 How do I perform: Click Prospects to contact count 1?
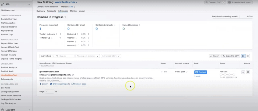pyautogui.click(x=40, y=29)
